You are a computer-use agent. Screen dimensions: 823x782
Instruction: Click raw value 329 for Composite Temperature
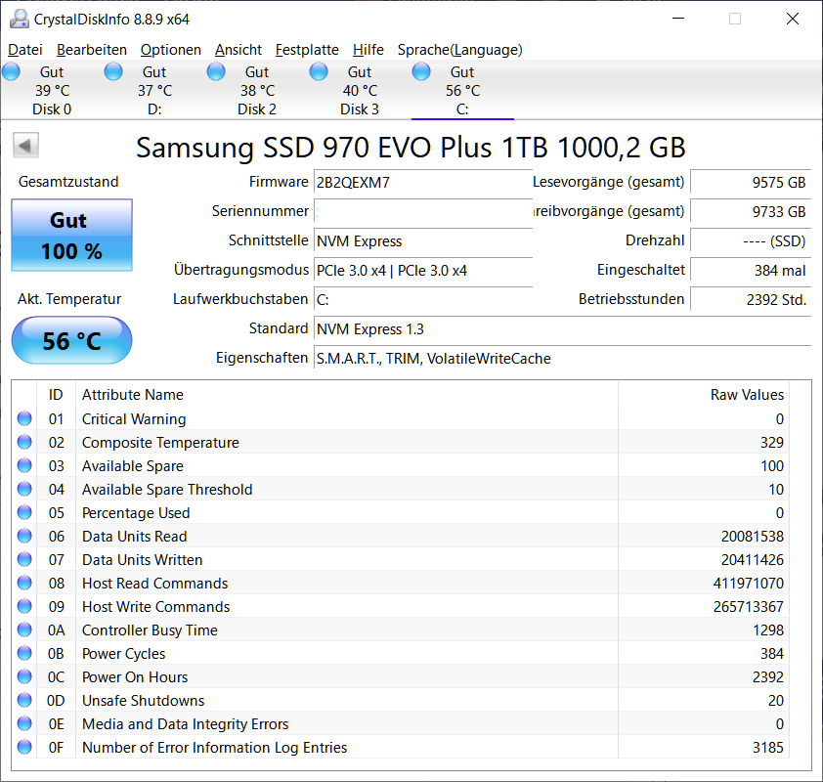pos(772,443)
